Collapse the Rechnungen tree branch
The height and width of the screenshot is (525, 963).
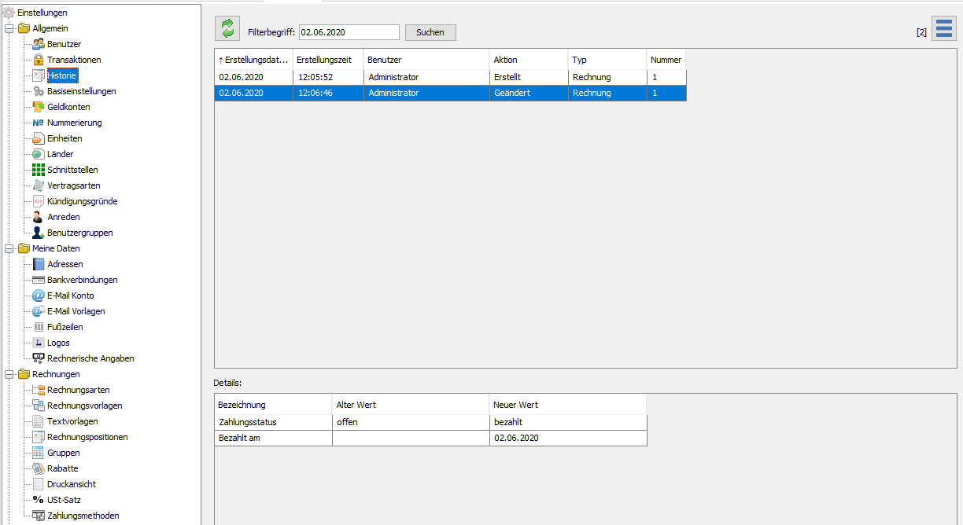point(9,374)
